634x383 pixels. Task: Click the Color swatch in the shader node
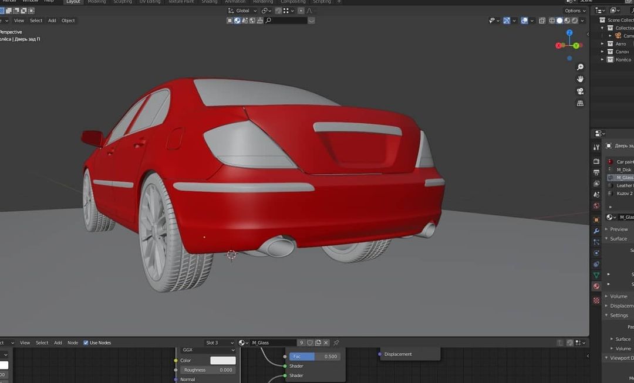tap(223, 360)
